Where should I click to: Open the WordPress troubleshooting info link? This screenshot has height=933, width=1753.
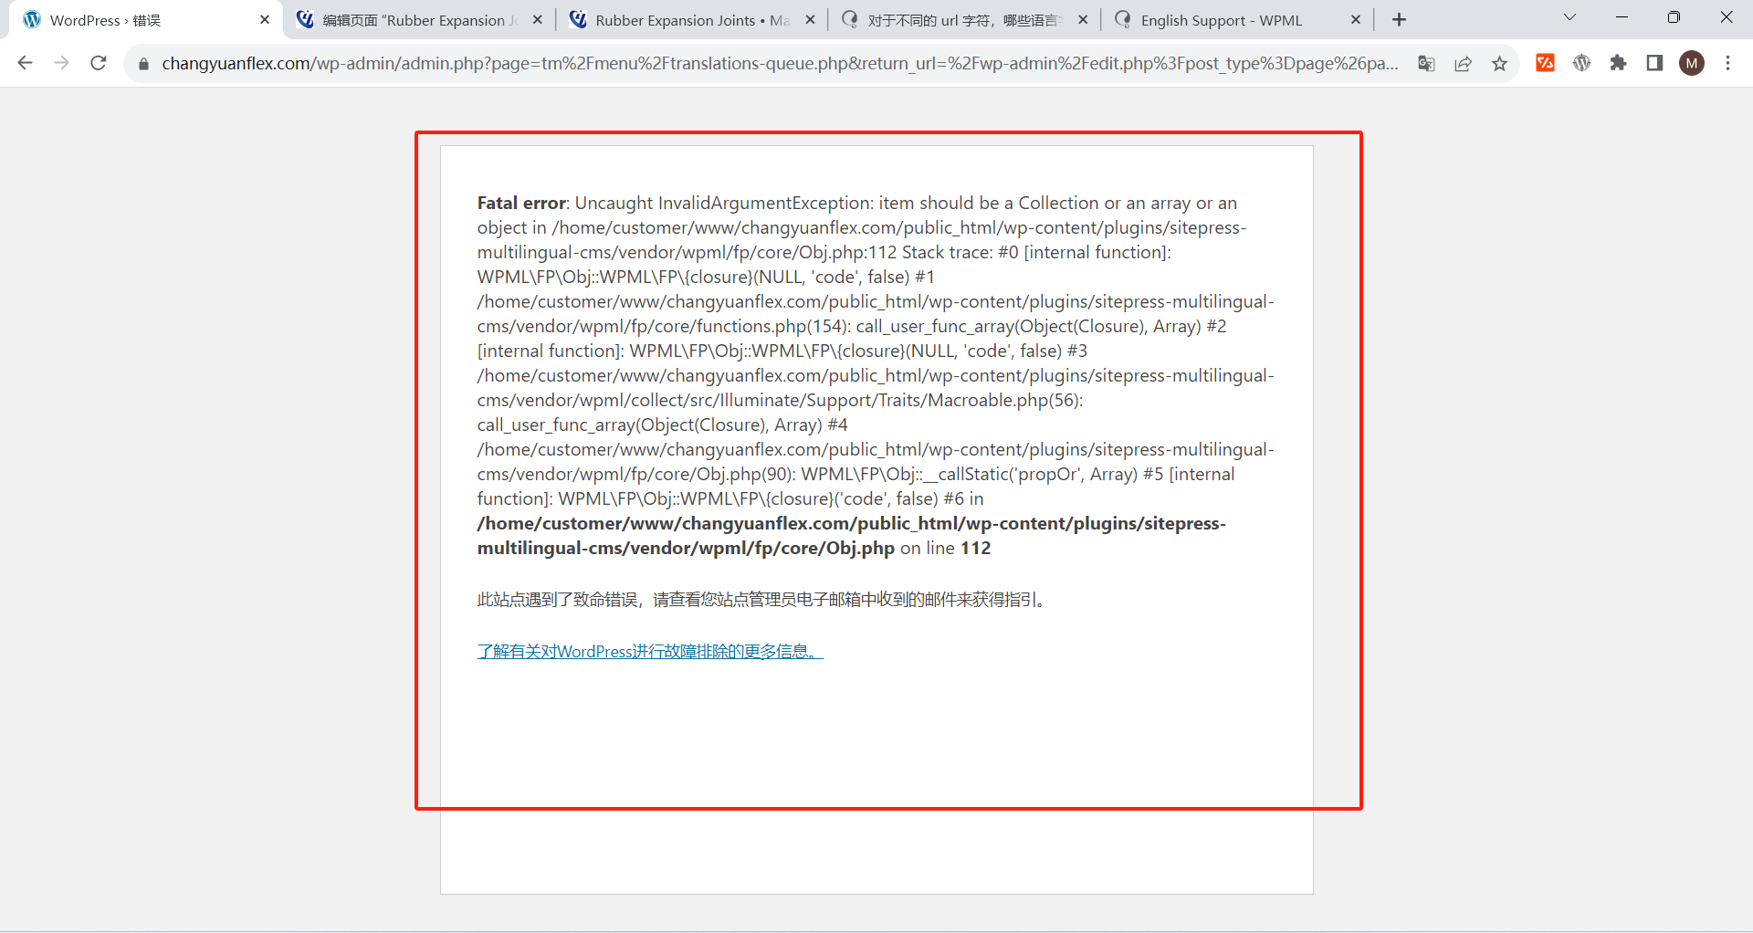[x=649, y=651]
